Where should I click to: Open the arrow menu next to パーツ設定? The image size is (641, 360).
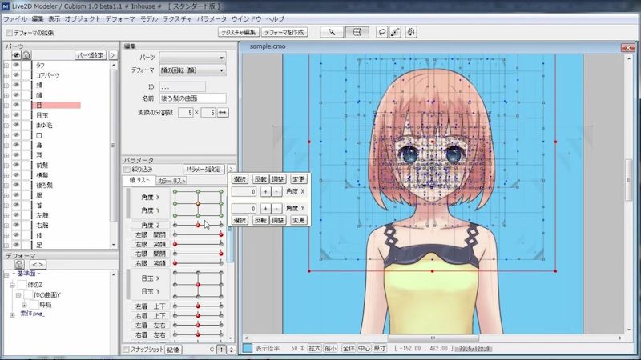[113, 55]
